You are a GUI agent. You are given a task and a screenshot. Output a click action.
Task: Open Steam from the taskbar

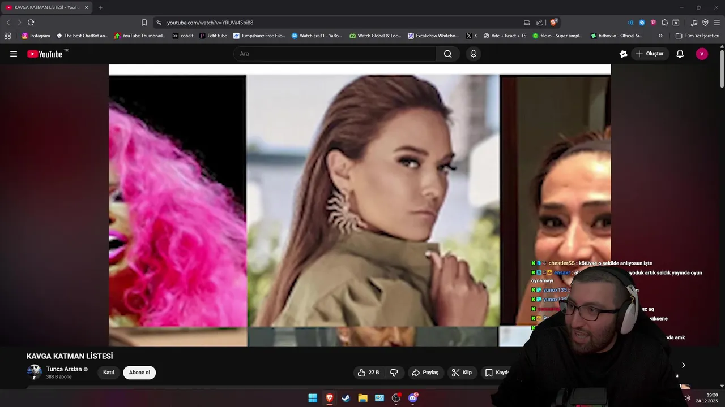pos(346,398)
